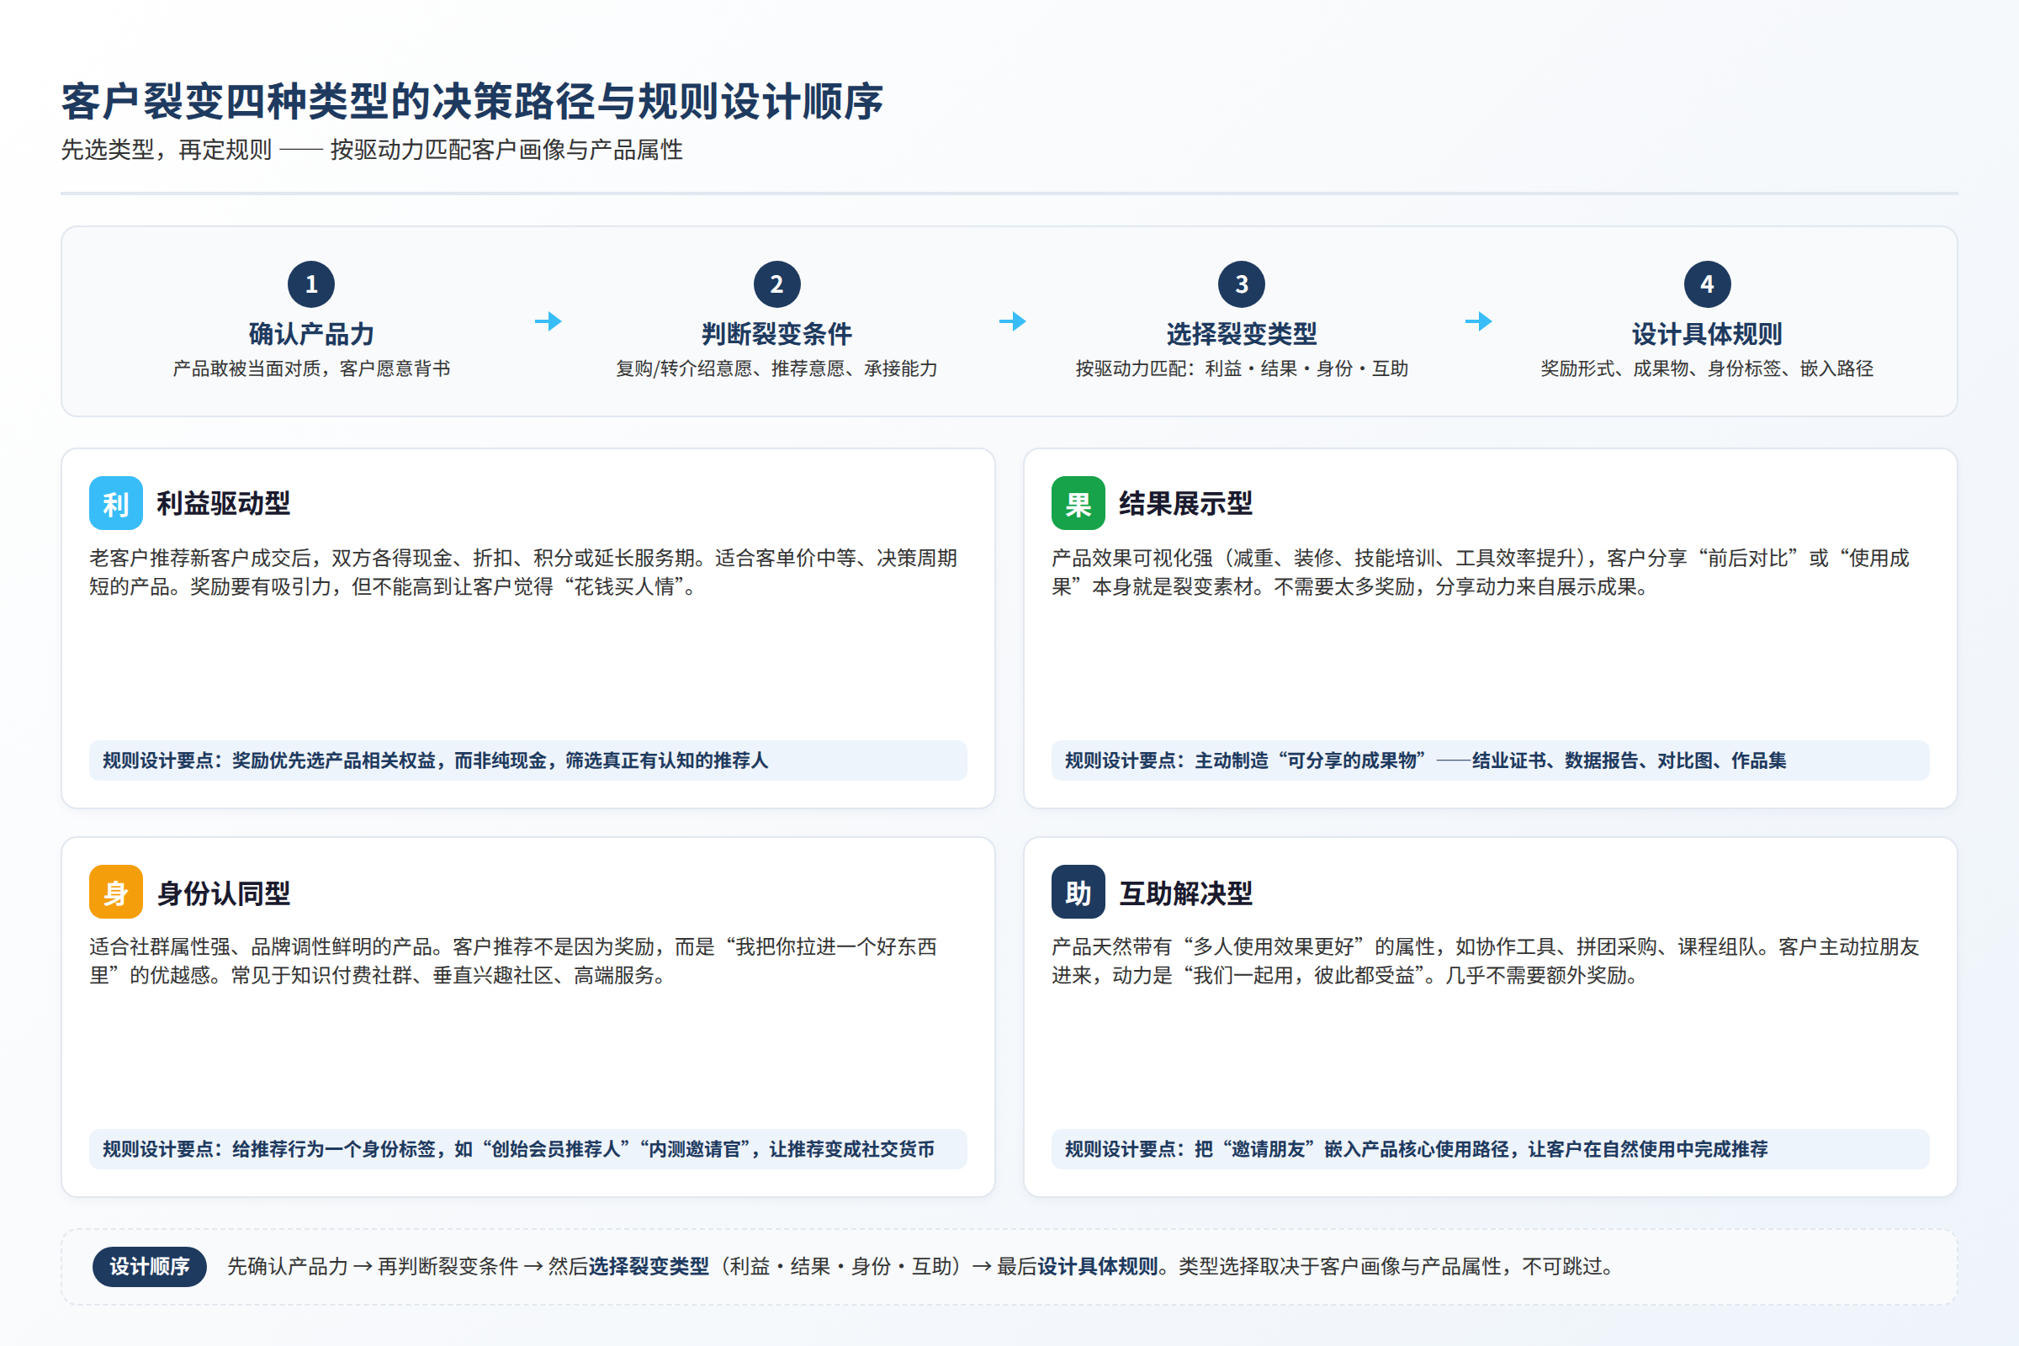Select the 选择裂变类型 step heading
Screen dimensions: 2019x1346
(1243, 334)
